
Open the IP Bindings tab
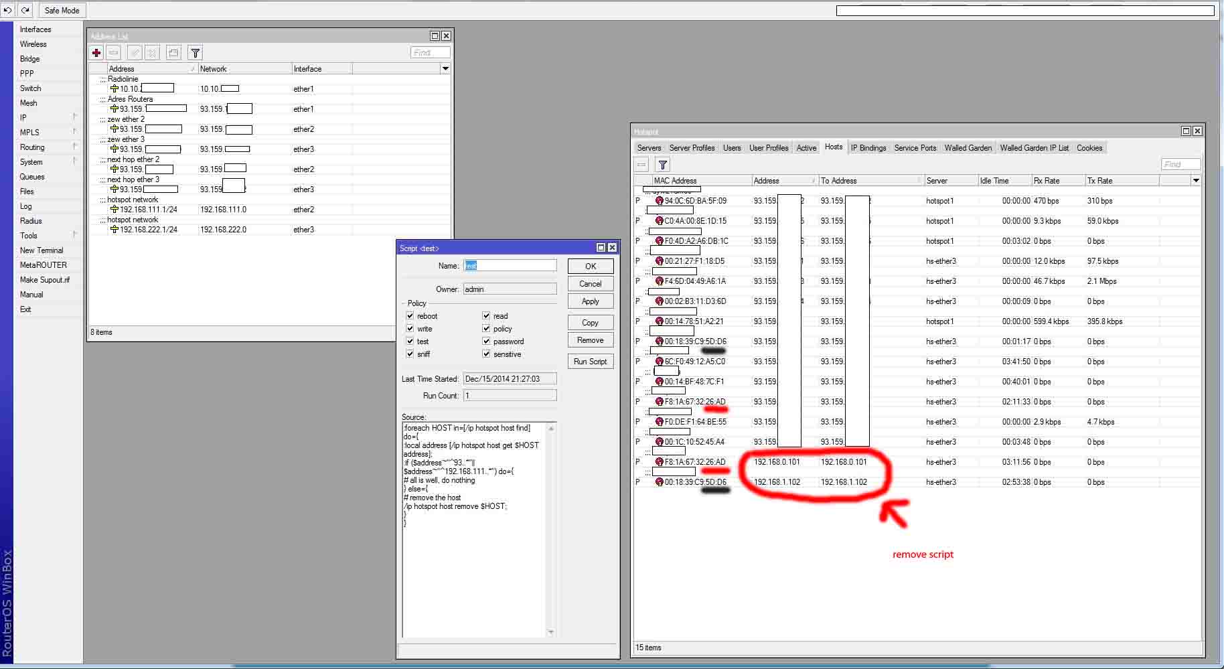tap(868, 147)
